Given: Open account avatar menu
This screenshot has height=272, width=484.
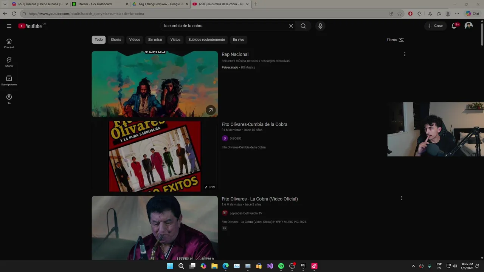Looking at the screenshot, I should pyautogui.click(x=468, y=26).
